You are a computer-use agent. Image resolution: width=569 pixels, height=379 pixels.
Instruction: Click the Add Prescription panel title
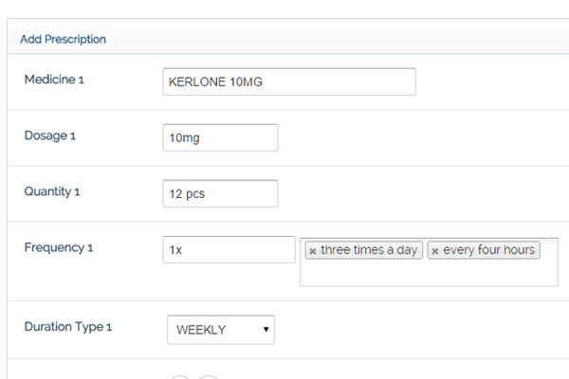point(64,39)
